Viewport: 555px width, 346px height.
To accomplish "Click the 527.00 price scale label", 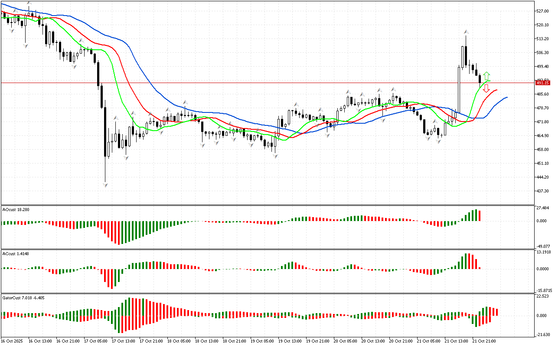I will coord(543,11).
